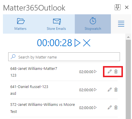Delete the 648-Janet Williams-Matter7 entry

pyautogui.click(x=116, y=72)
